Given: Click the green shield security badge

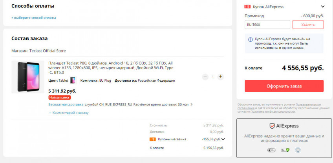Looking at the screenshot, I should point(287,150).
